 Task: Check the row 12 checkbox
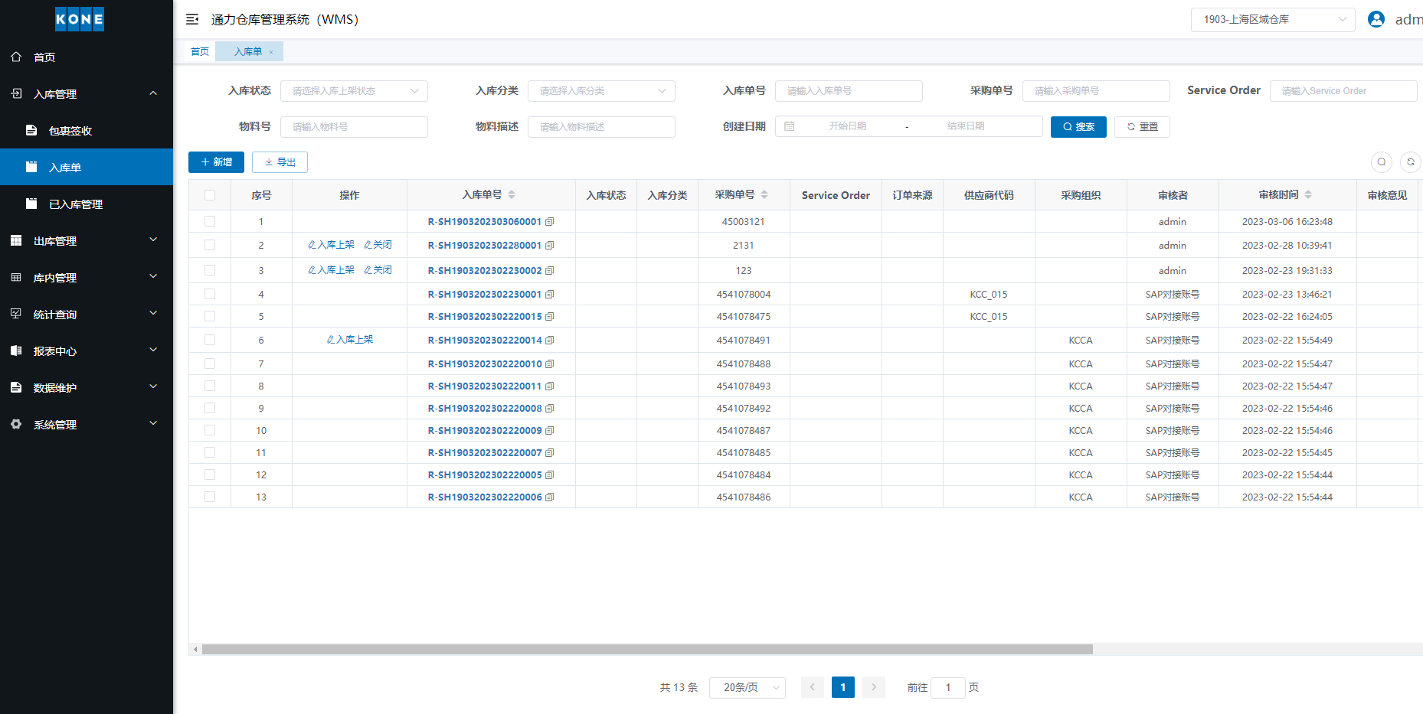(x=210, y=474)
